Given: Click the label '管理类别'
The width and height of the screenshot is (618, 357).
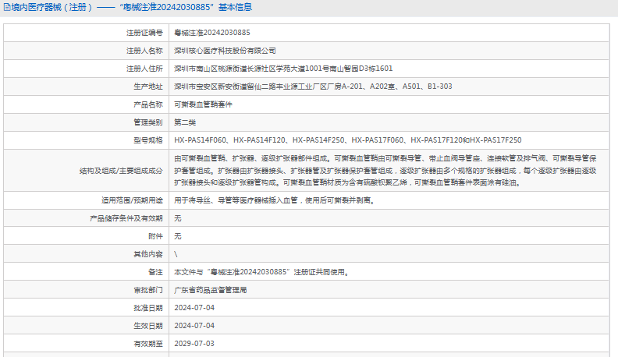Looking at the screenshot, I should [x=147, y=122].
